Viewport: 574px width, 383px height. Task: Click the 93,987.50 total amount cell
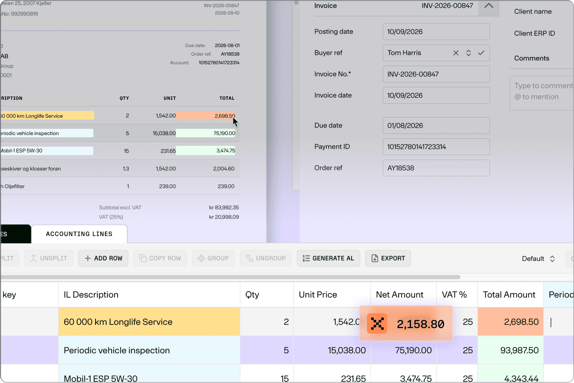tap(510, 350)
